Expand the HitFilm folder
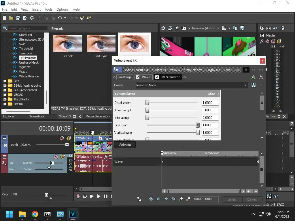The height and width of the screenshot is (221, 295). click(5, 104)
